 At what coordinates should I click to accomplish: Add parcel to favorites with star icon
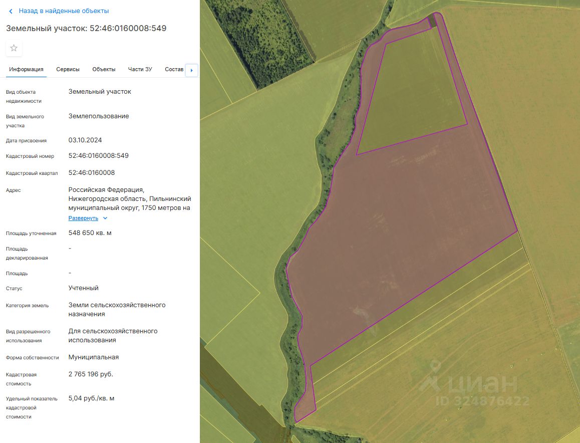pyautogui.click(x=14, y=48)
